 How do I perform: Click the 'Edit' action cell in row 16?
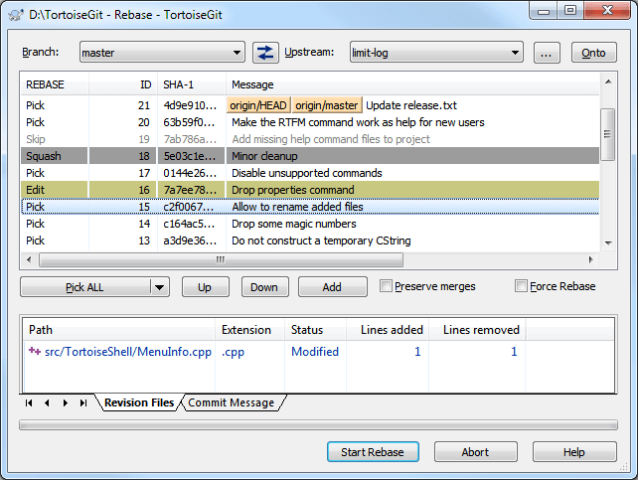click(x=55, y=190)
